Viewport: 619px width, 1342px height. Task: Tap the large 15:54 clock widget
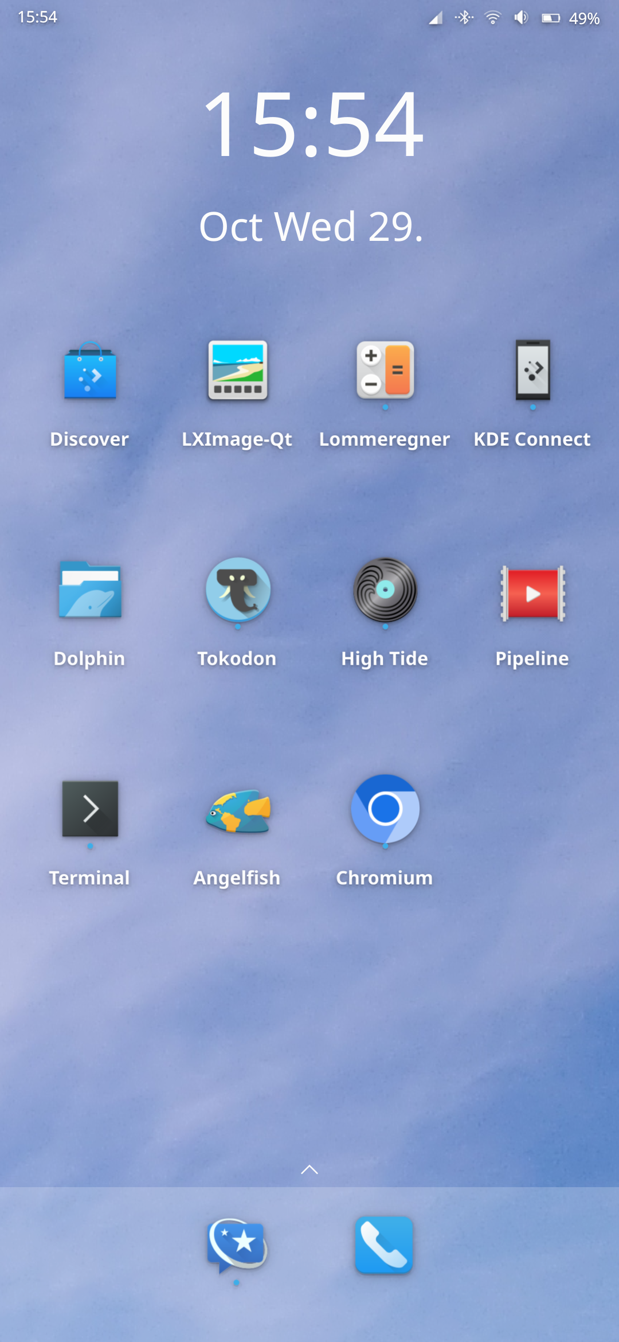(x=312, y=124)
